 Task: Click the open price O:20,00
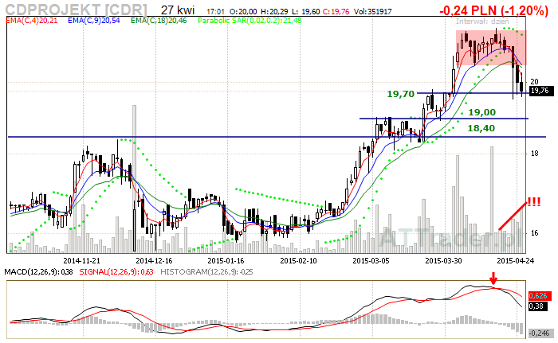(x=243, y=12)
